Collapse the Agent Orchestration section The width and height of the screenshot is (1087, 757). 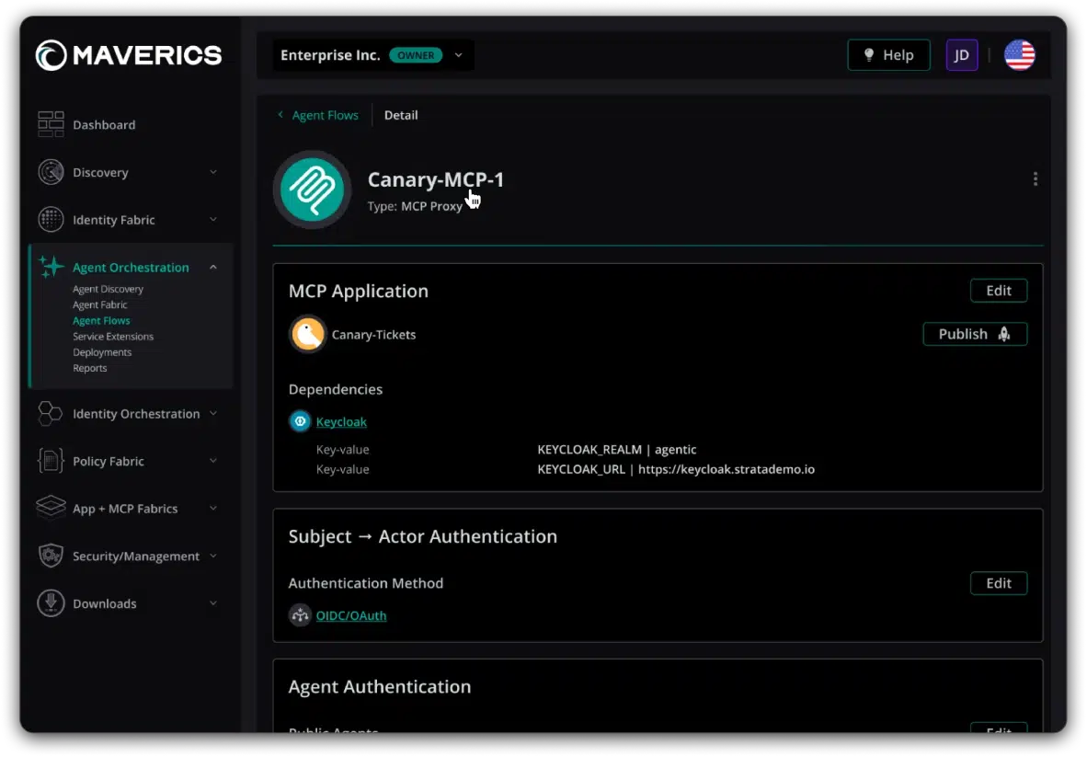(212, 267)
